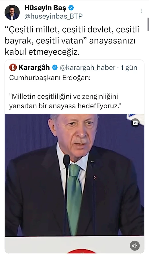149x258 pixels.
Task: Click the main tweet text about anayasa
Action: coord(72,41)
